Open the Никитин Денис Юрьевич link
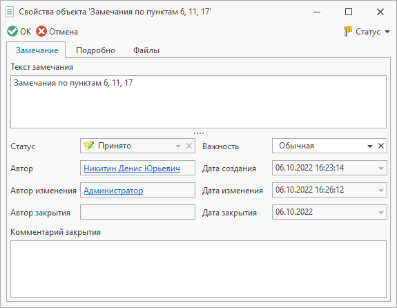Viewport: 397px width, 308px height. click(132, 169)
